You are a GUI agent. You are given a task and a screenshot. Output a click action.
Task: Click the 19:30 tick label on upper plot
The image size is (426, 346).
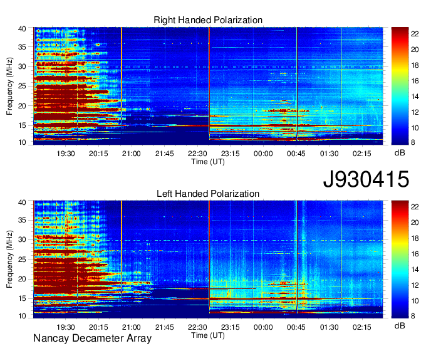(66, 154)
